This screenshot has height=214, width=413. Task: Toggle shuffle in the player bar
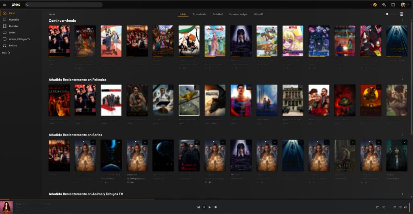pos(384,207)
